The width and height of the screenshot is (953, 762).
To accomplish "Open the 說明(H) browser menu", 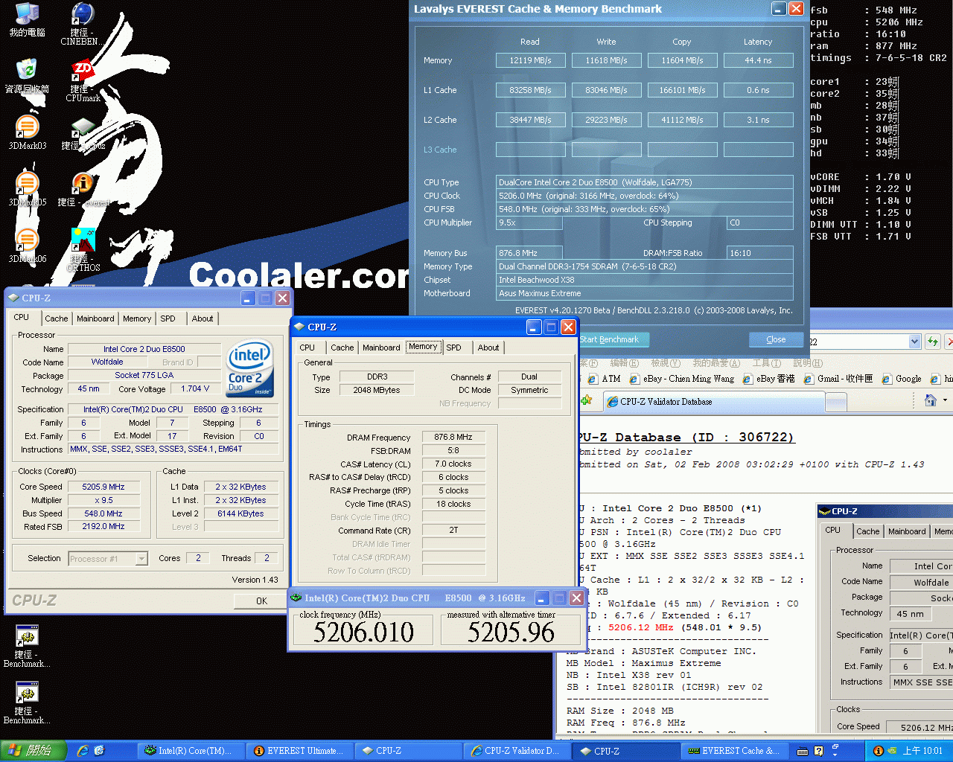I will pyautogui.click(x=808, y=363).
